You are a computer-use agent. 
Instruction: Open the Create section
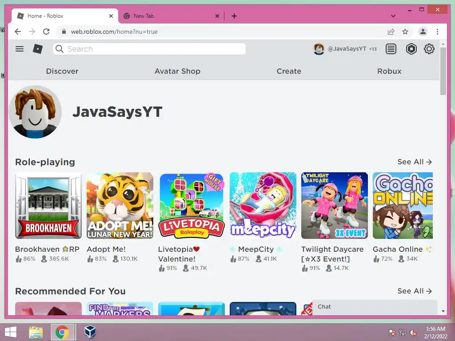pyautogui.click(x=289, y=71)
